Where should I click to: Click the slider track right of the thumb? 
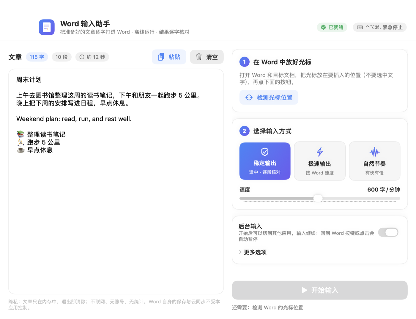tap(361, 198)
